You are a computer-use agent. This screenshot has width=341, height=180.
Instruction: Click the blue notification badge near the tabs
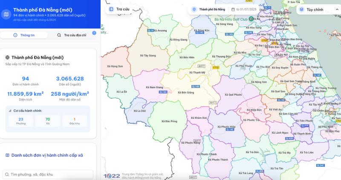click(x=94, y=33)
